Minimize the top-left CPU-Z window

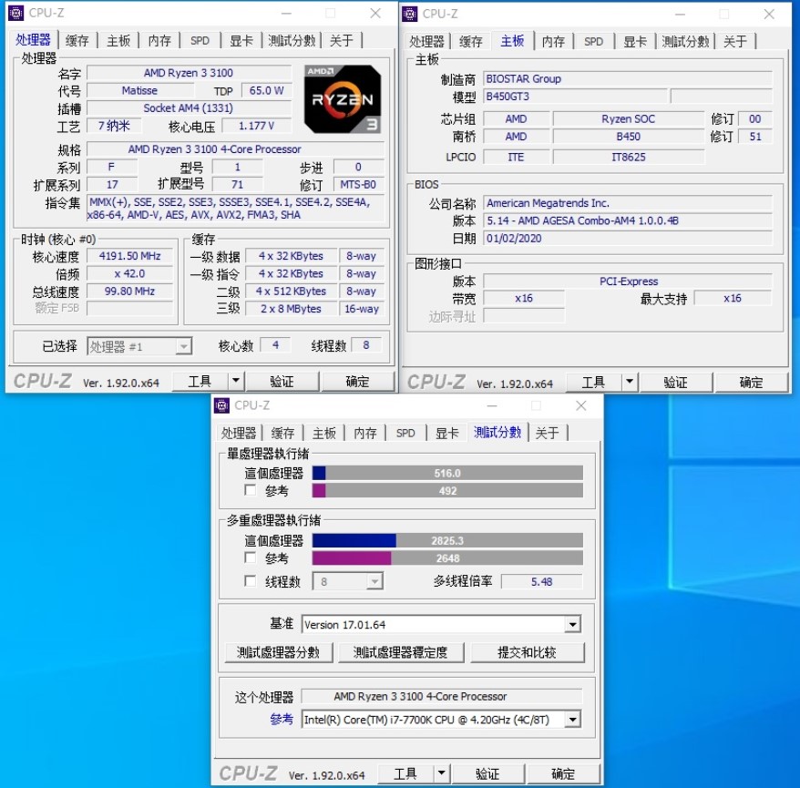287,14
